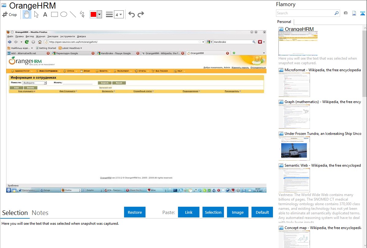The width and height of the screenshot is (367, 248).
Task: Switch to OrangeHRM Wikipedia browser tab
Action: click(163, 53)
